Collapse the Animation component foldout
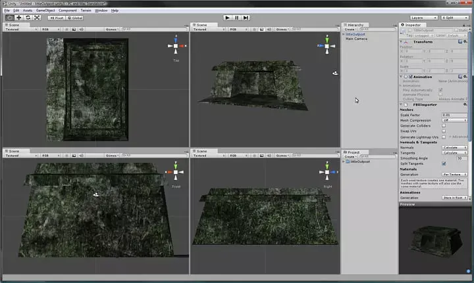This screenshot has height=283, width=474. pyautogui.click(x=401, y=77)
